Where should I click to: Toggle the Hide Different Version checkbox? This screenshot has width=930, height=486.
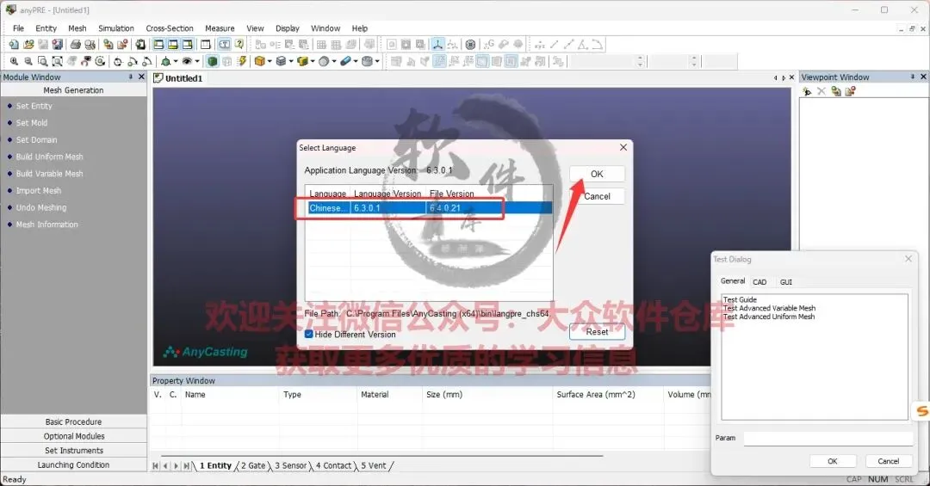(x=309, y=335)
